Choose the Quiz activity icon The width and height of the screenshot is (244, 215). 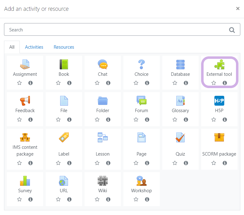[x=180, y=137]
